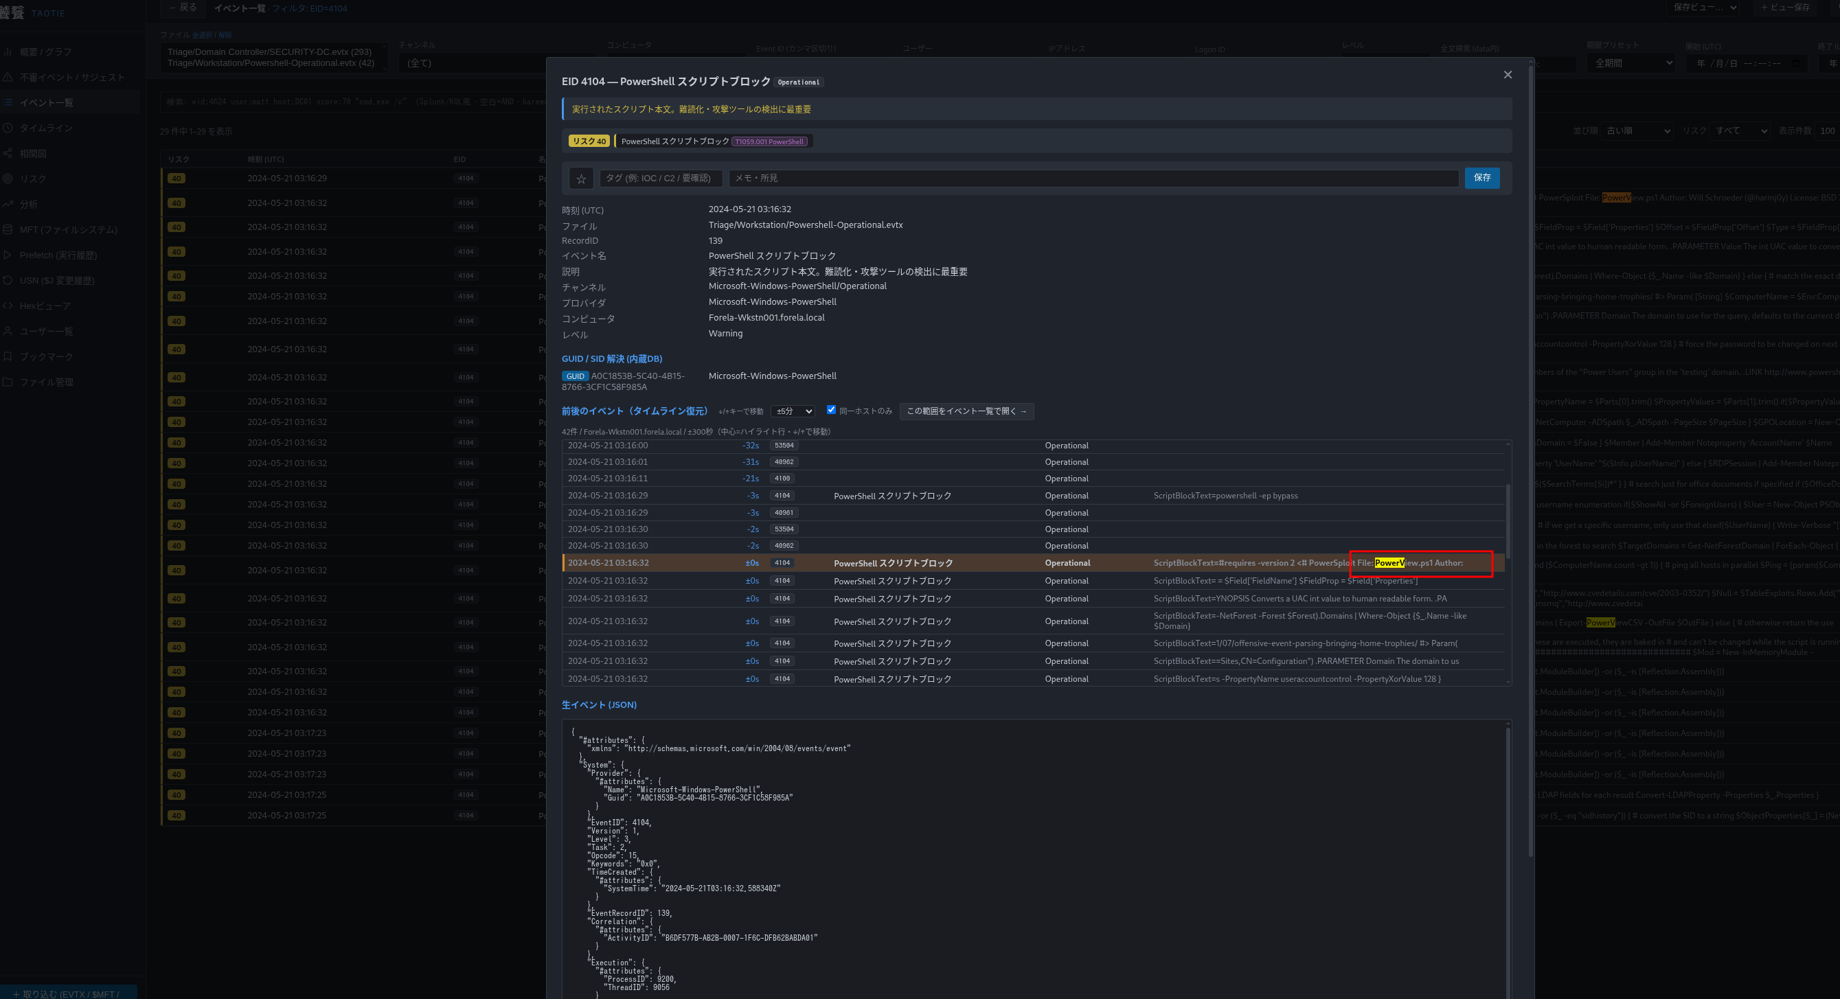The height and width of the screenshot is (999, 1840).
Task: Focus the タグ input field
Action: coord(661,179)
